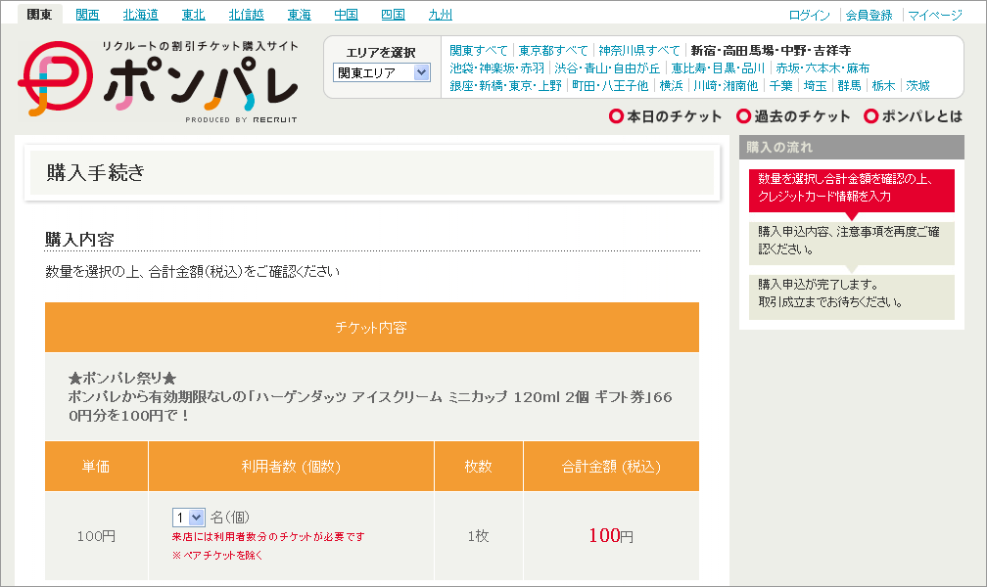
Task: Select the 関西 region tab
Action: (87, 15)
